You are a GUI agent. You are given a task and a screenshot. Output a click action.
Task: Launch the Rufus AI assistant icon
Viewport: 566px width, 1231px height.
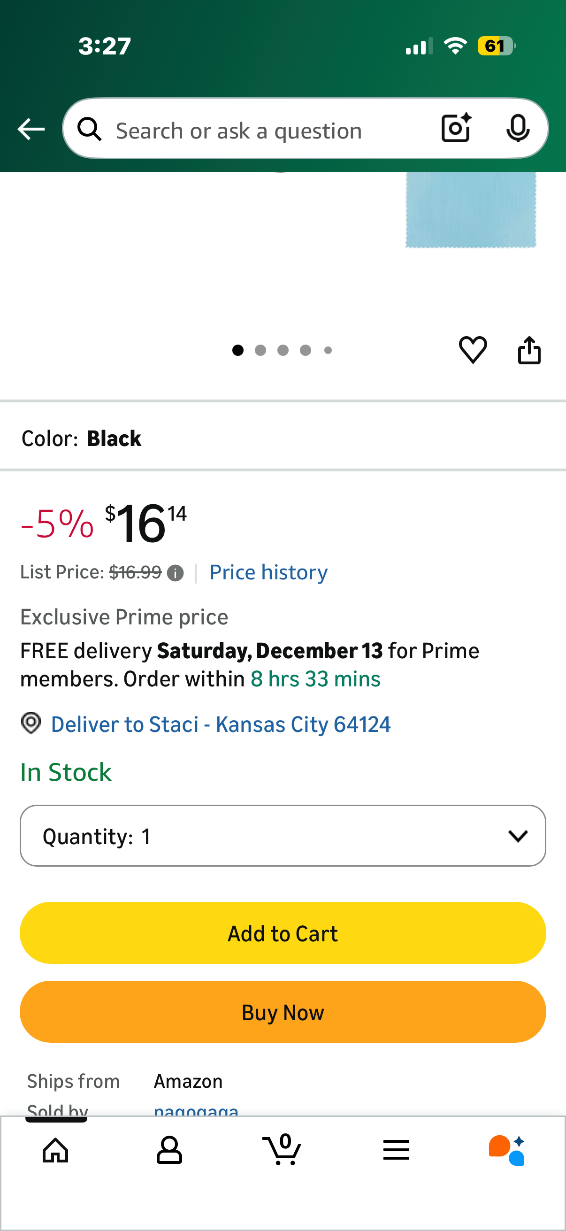(507, 1150)
